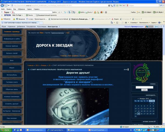Open Наш кинозал in site sidebar
Screen dimensions: 165x132
(x=12, y=118)
